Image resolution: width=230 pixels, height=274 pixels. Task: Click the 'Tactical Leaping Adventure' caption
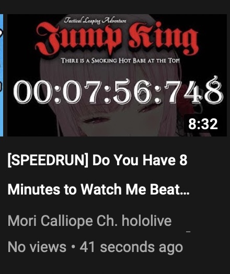(x=95, y=20)
